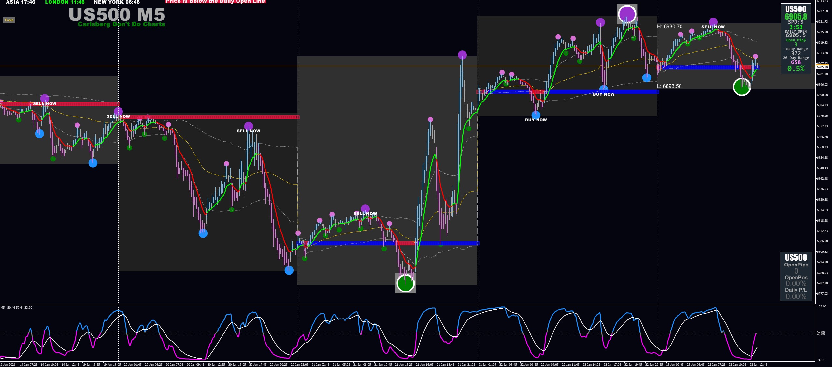The image size is (832, 367).
Task: Click the '22 Jan 01:05' time axis label
Action: (x=487, y=364)
